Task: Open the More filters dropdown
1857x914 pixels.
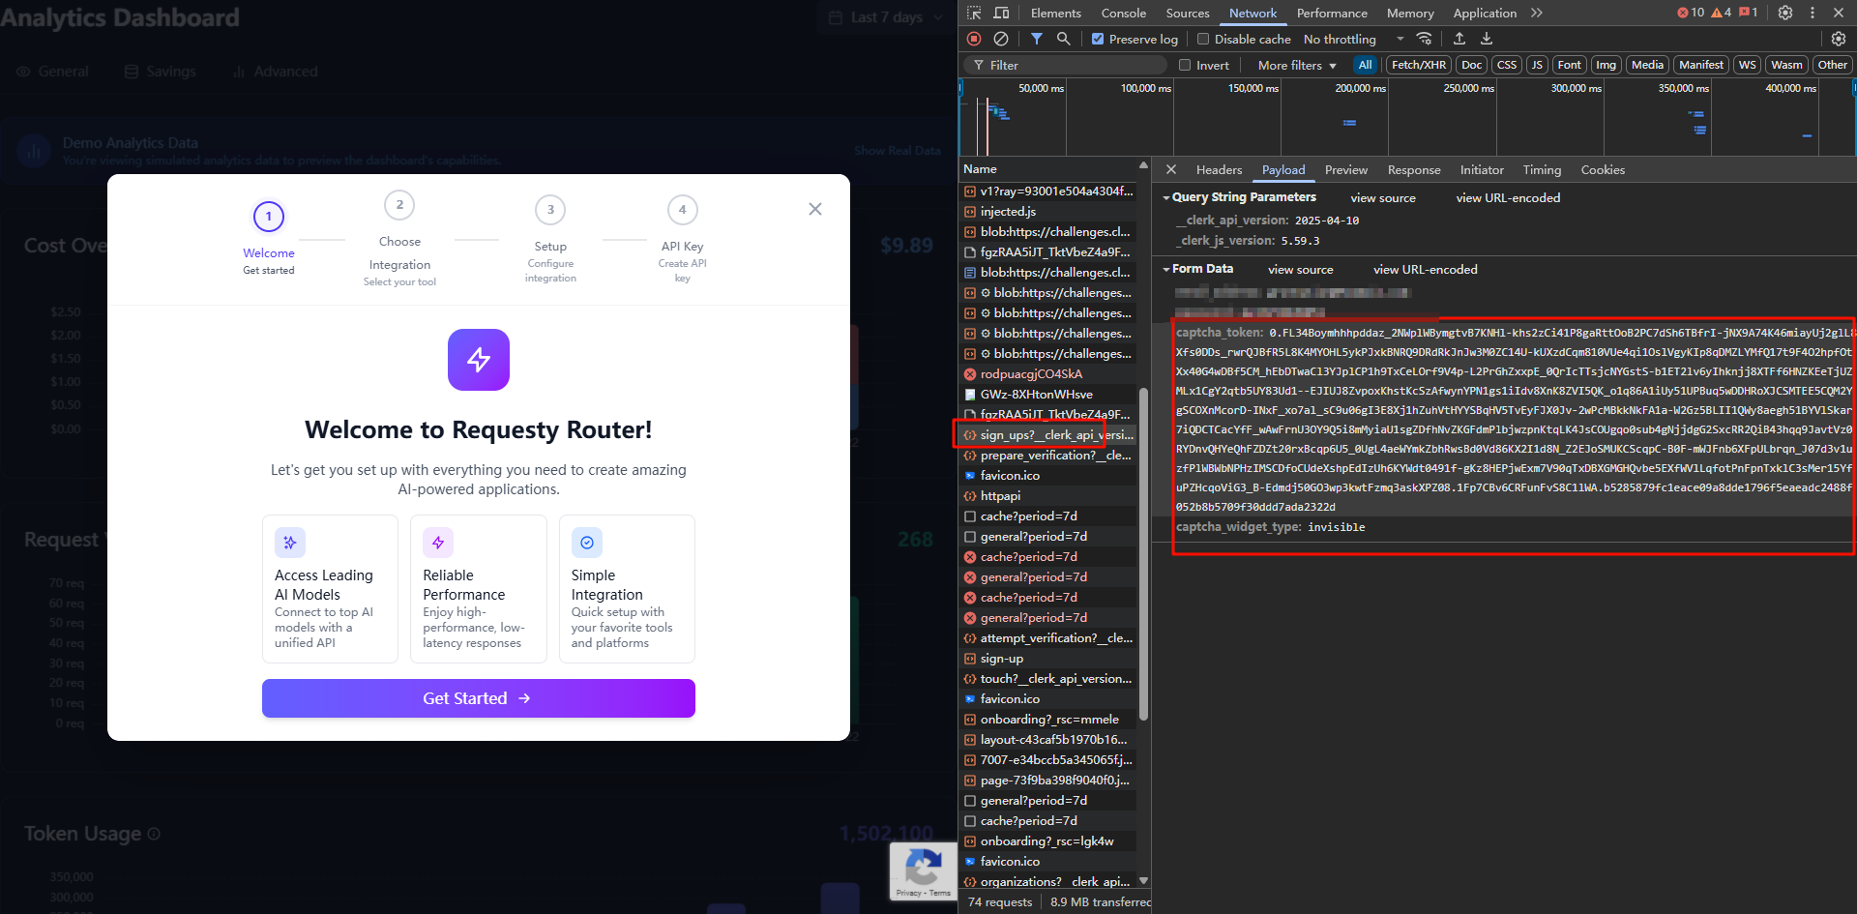Action: (x=1297, y=65)
